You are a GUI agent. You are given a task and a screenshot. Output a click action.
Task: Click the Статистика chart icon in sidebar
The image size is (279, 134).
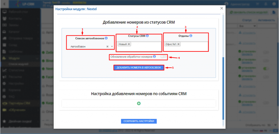(4, 70)
